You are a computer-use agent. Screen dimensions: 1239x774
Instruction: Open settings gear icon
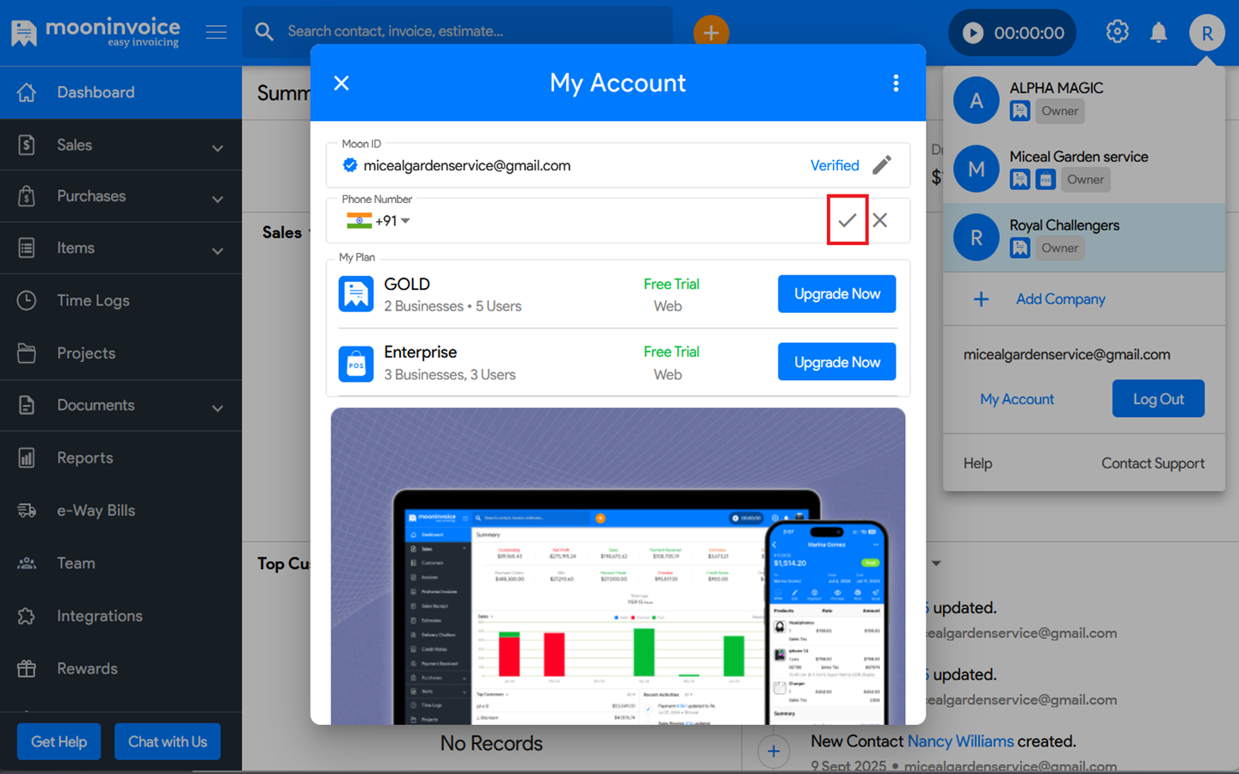pyautogui.click(x=1117, y=33)
